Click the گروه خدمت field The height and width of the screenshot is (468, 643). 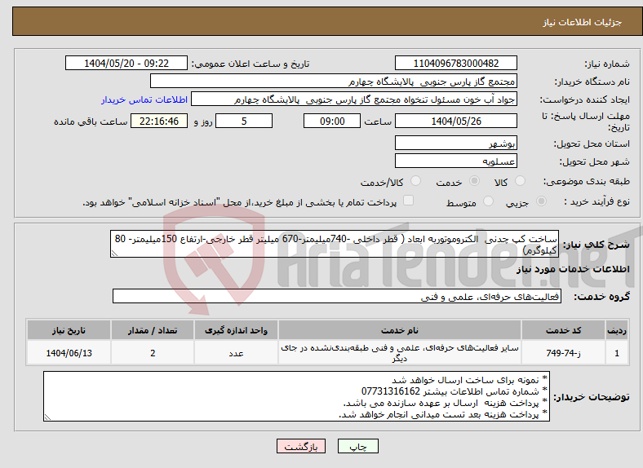(337, 296)
